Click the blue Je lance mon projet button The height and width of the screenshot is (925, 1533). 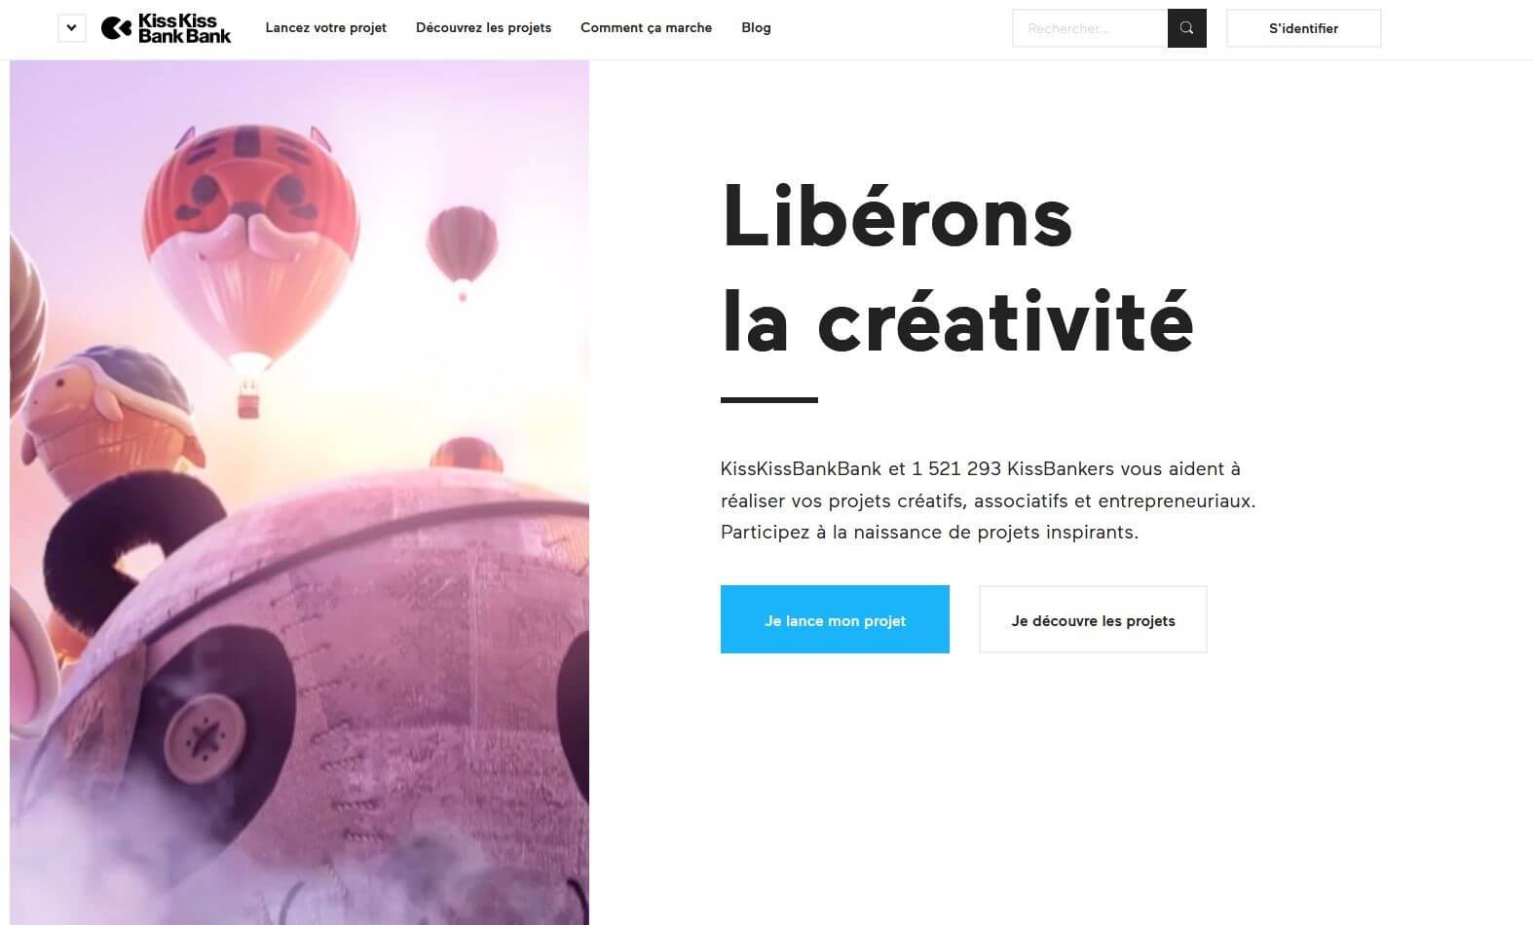click(x=835, y=619)
